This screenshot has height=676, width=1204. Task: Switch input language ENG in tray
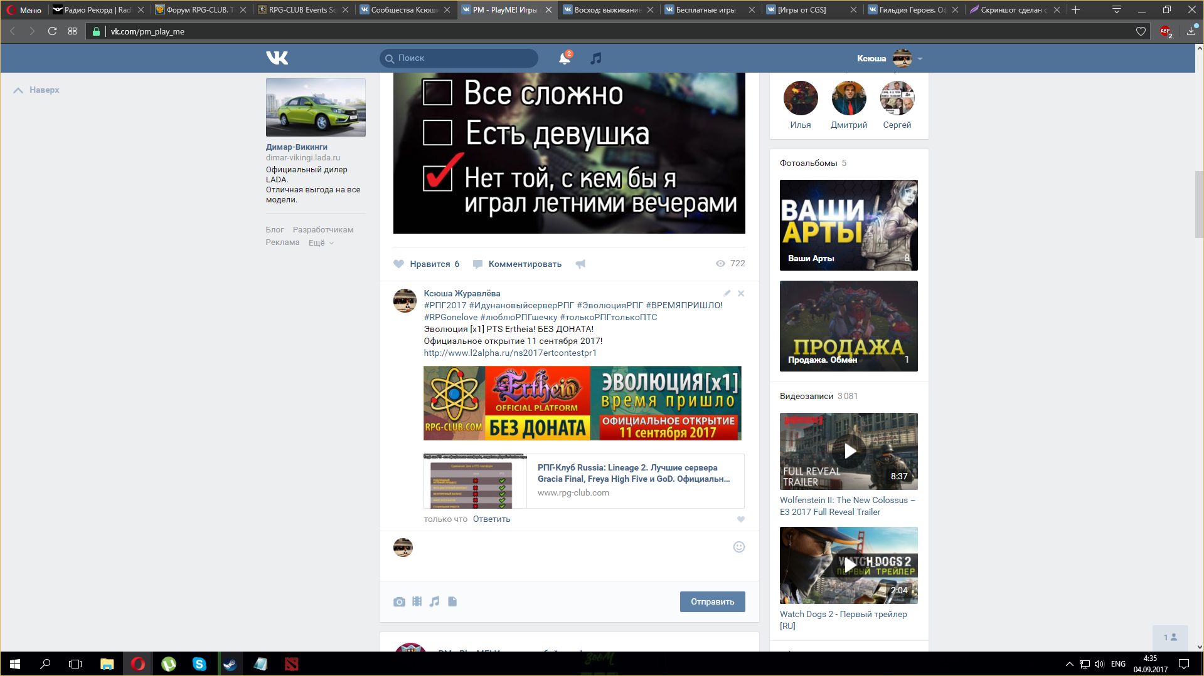coord(1118,664)
